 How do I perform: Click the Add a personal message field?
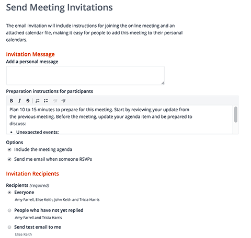(x=85, y=76)
